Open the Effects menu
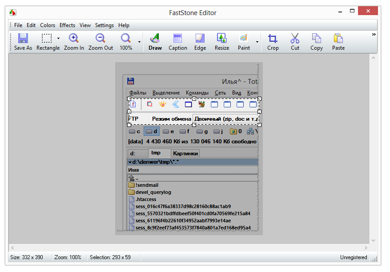This screenshot has width=390, height=272. (67, 25)
